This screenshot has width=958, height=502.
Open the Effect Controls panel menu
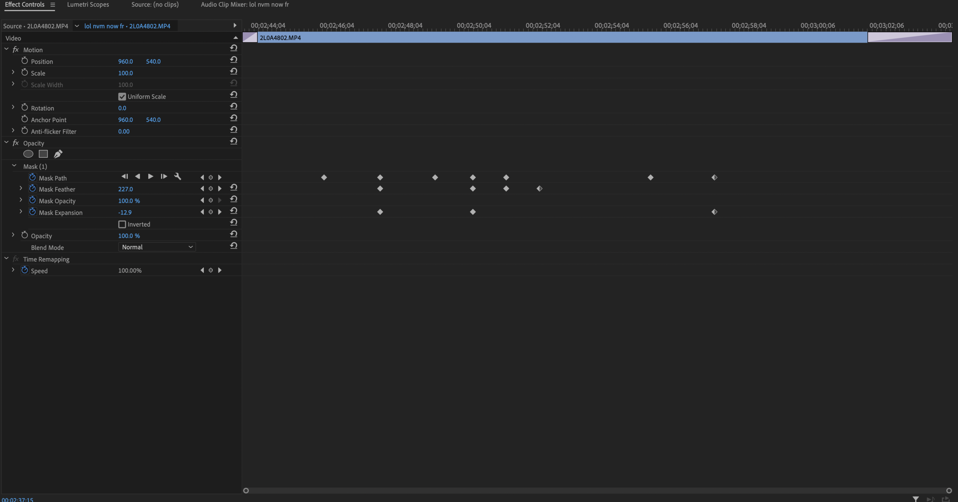[x=52, y=5]
